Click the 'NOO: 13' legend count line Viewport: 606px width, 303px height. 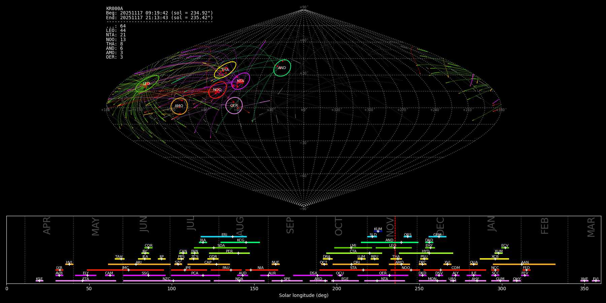[x=116, y=39]
